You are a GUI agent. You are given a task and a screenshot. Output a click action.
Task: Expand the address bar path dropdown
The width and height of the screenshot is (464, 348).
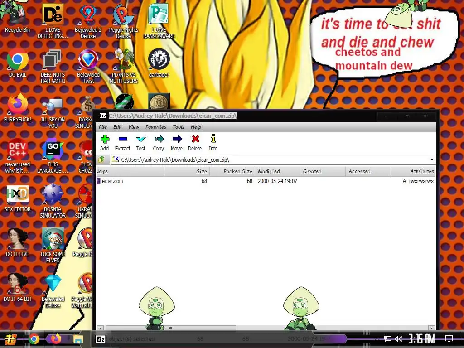pos(432,160)
